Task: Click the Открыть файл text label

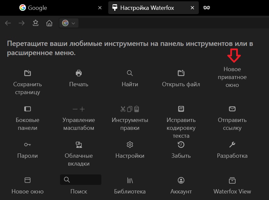Action: (181, 84)
